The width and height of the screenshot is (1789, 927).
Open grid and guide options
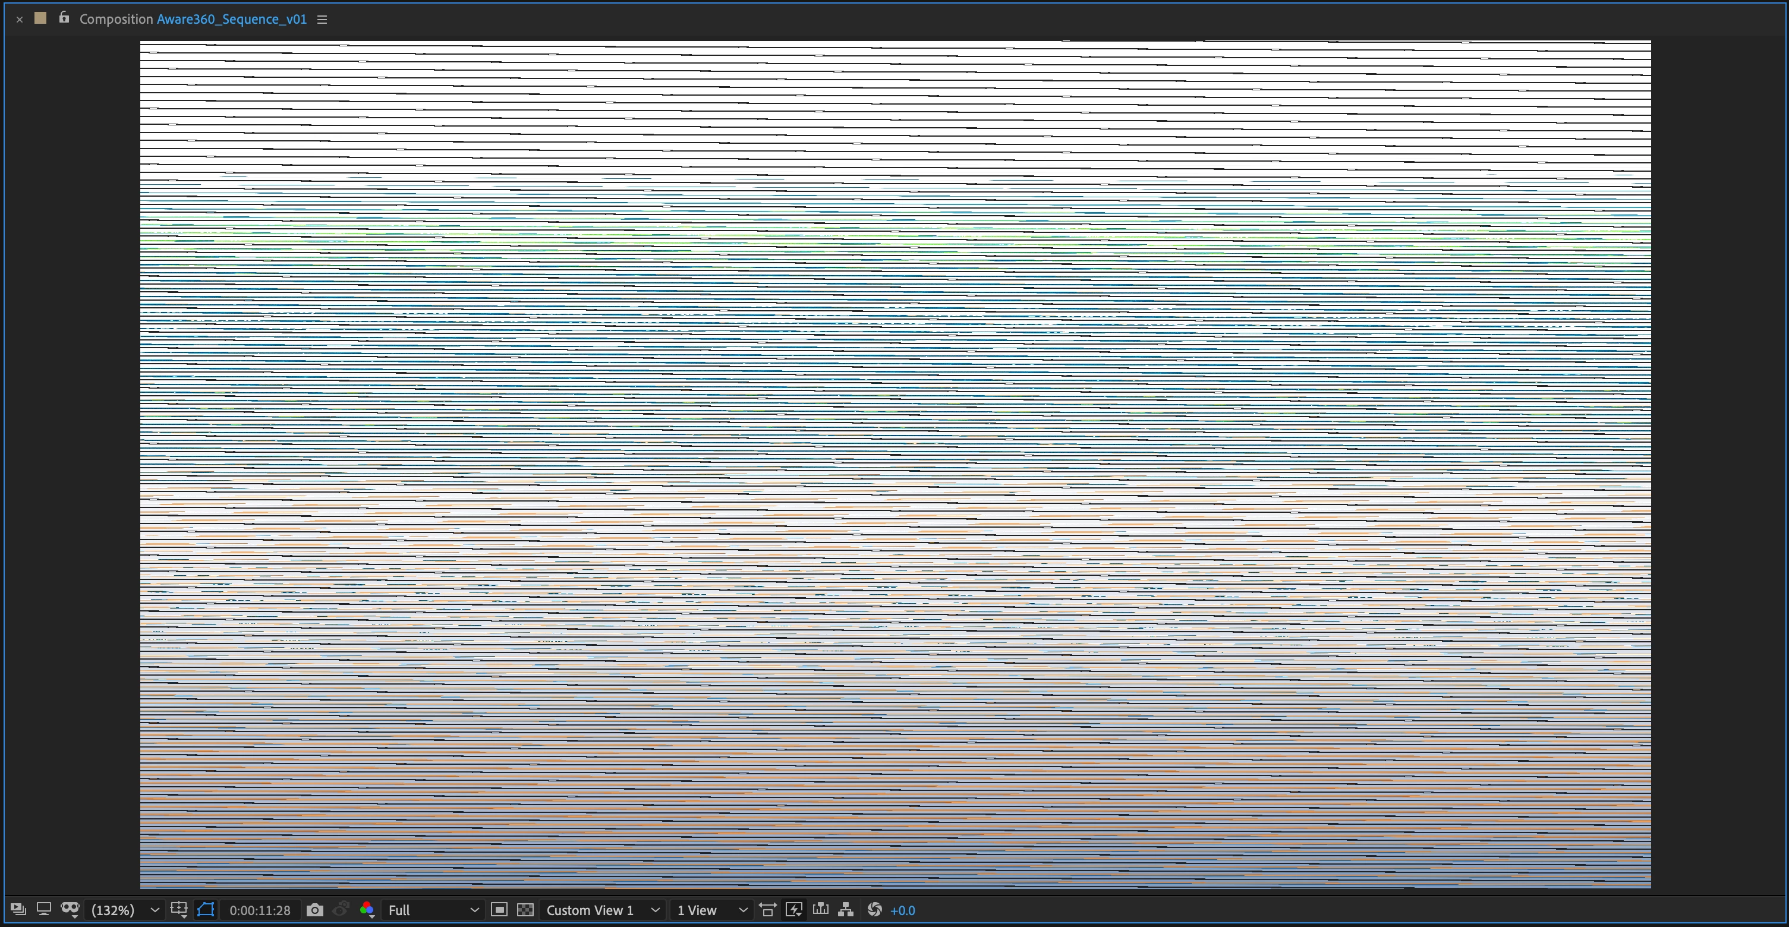click(179, 910)
